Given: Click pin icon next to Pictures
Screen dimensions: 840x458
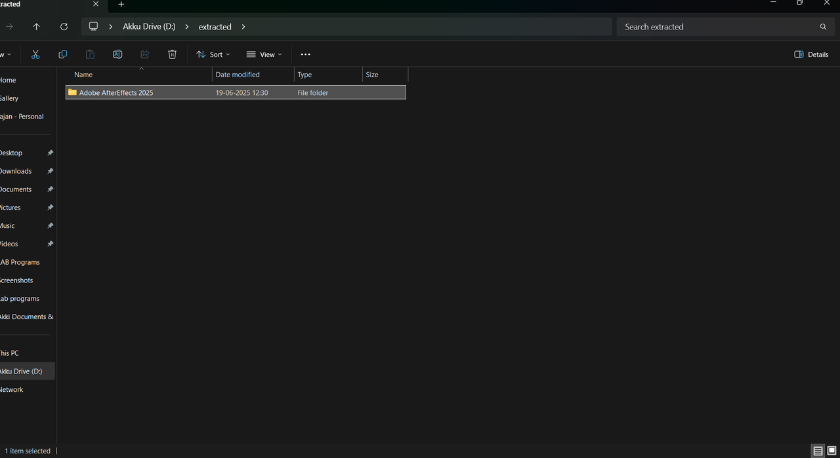Looking at the screenshot, I should tap(50, 208).
